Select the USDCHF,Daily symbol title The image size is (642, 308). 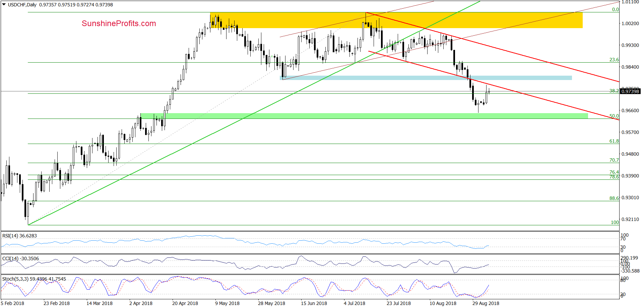[22, 5]
